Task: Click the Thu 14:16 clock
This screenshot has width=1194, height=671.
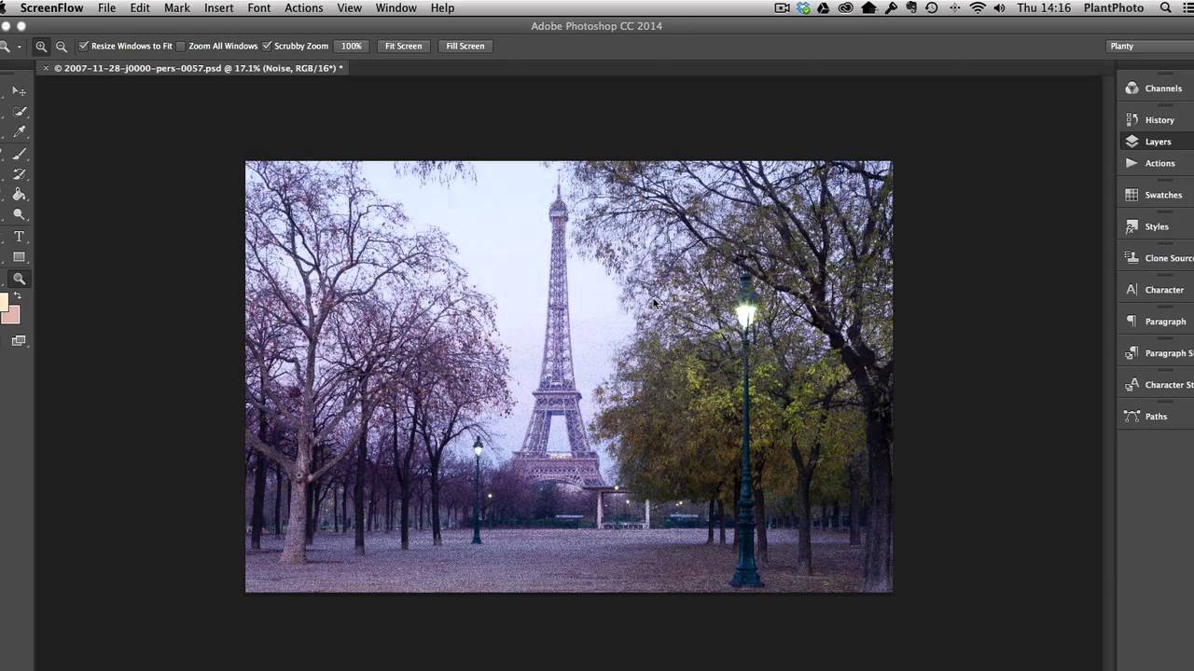Action: 1044,7
